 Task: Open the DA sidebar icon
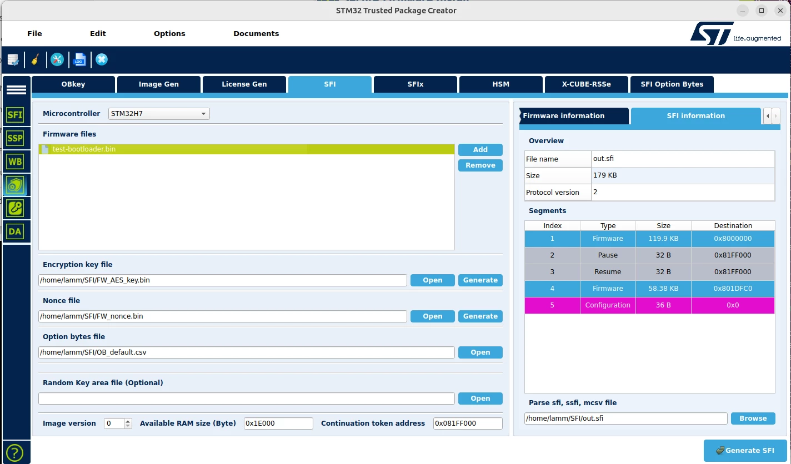tap(15, 231)
